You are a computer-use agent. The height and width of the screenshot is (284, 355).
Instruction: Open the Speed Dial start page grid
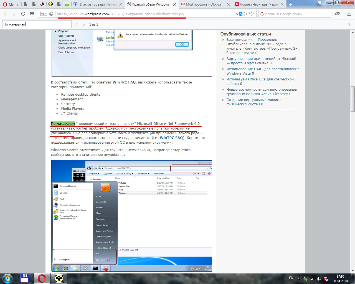point(32,14)
